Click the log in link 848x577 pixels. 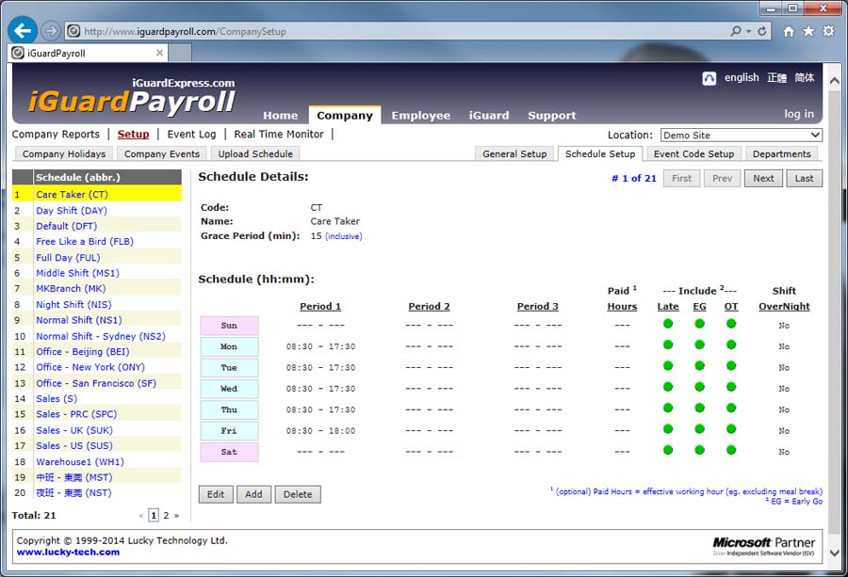[799, 114]
